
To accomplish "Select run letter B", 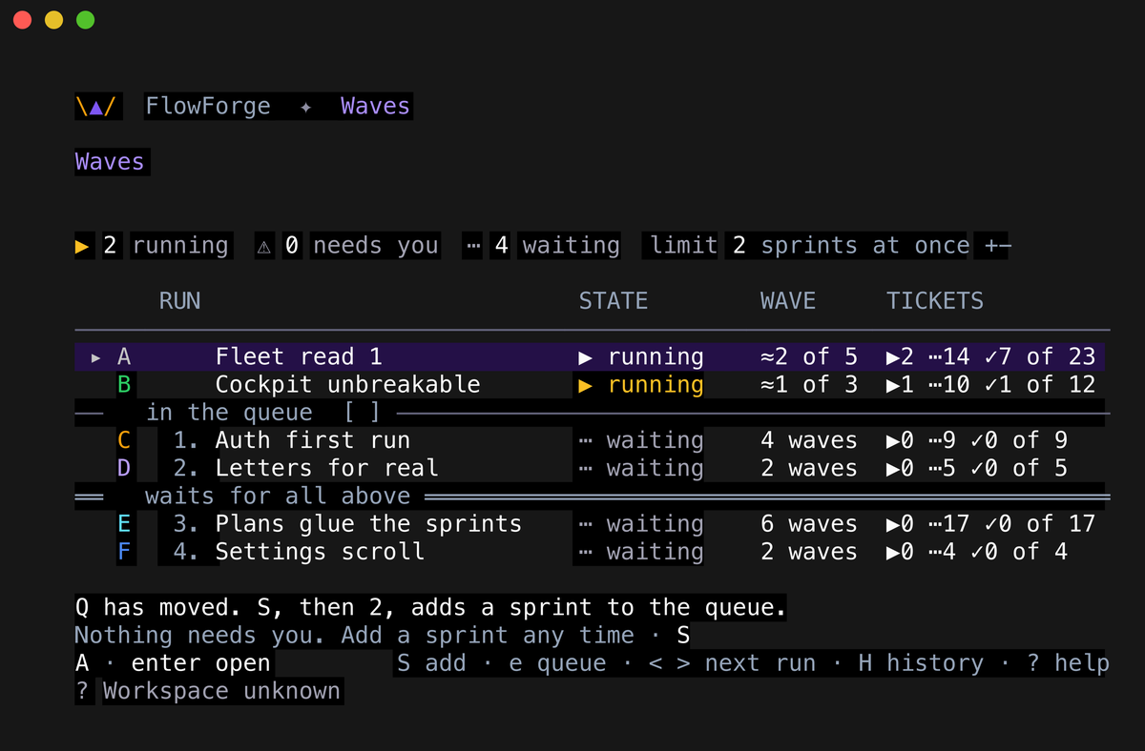I will pyautogui.click(x=124, y=385).
